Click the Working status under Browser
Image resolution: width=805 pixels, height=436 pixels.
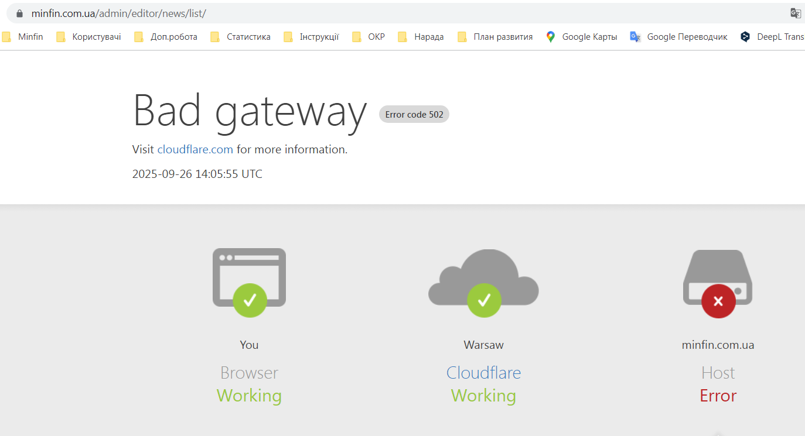click(249, 396)
